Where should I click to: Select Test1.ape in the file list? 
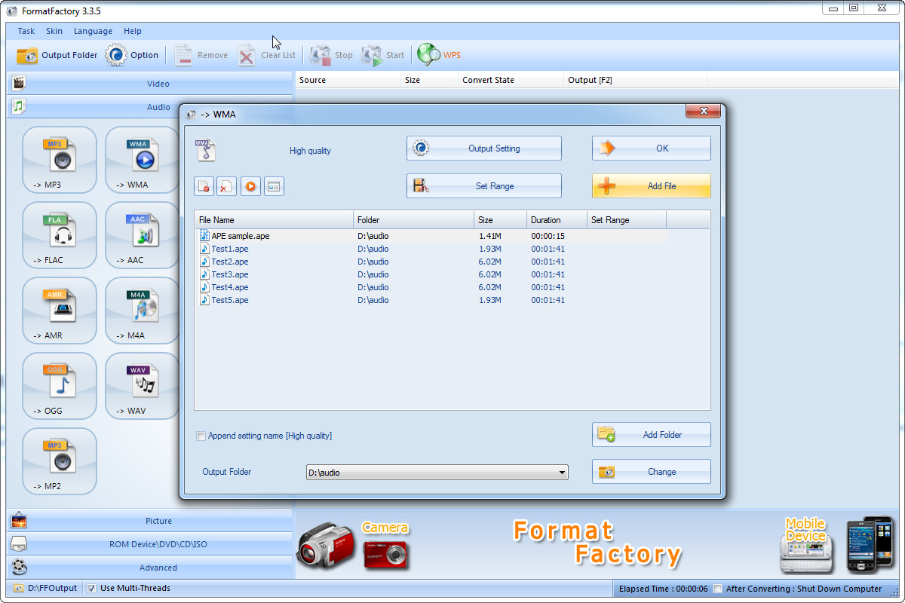pyautogui.click(x=431, y=249)
